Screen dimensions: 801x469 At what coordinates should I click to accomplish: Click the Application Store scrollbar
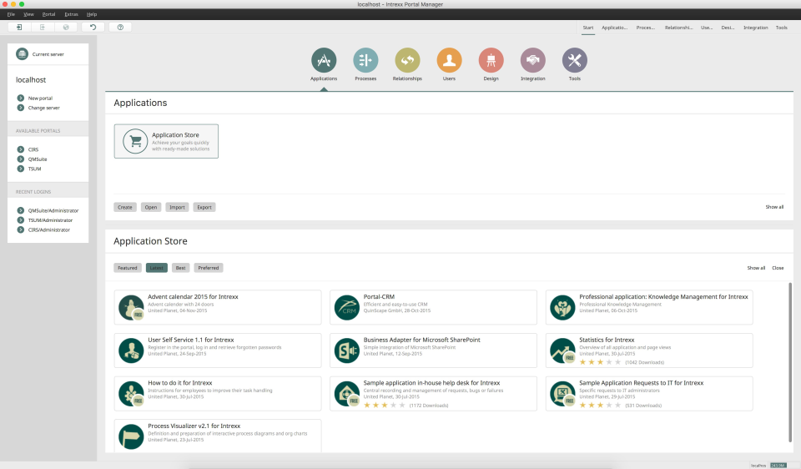pyautogui.click(x=790, y=362)
